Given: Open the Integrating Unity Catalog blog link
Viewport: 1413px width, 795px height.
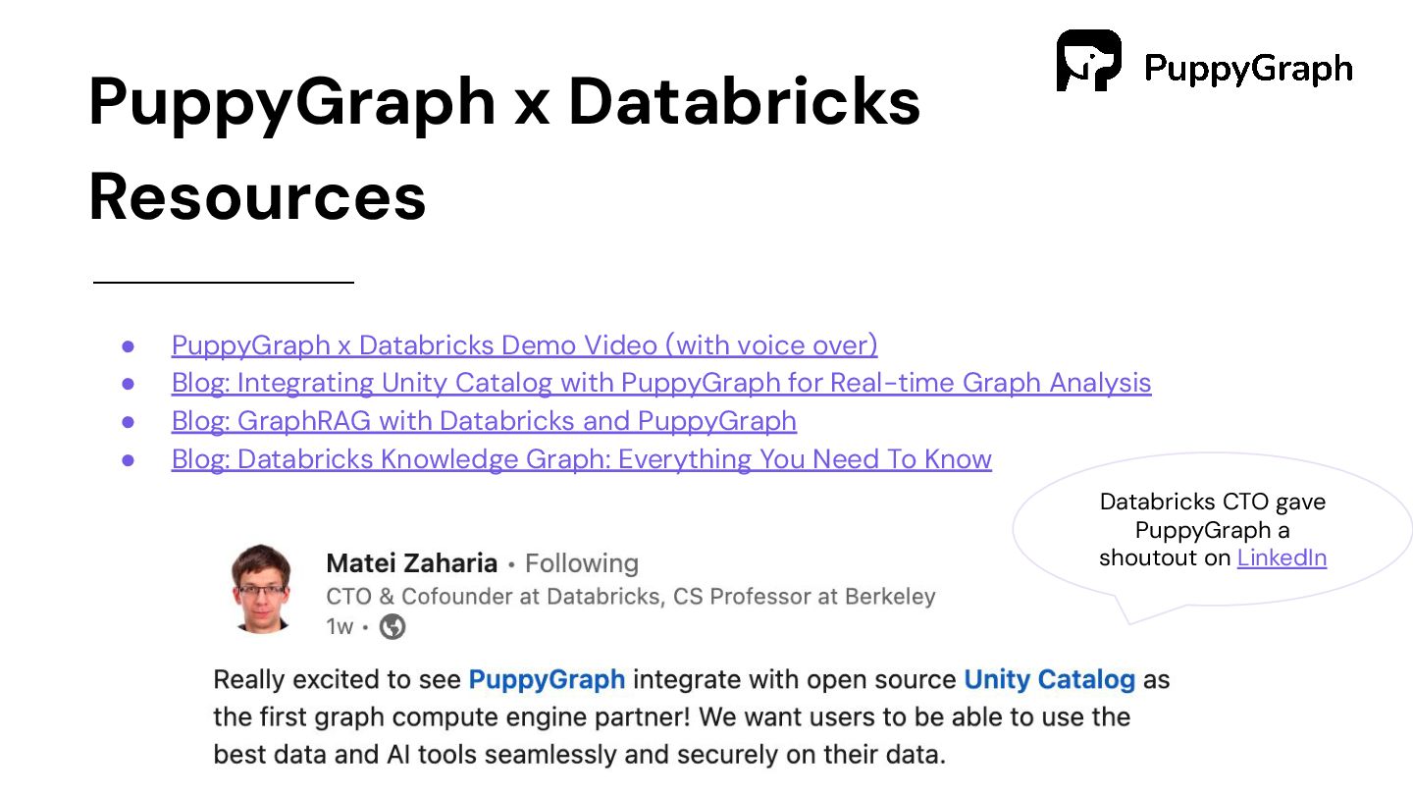Looking at the screenshot, I should pos(660,383).
